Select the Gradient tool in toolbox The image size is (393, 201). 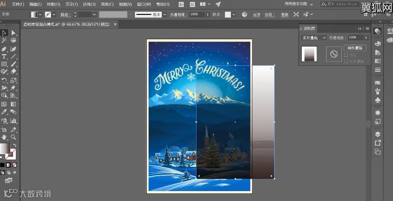point(14,104)
